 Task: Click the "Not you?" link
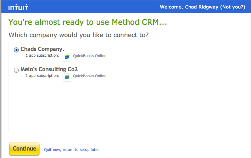coord(233,7)
